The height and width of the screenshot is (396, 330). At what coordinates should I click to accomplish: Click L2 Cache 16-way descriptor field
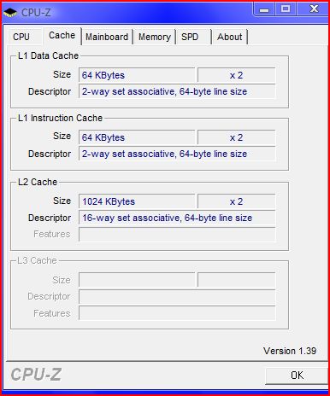177,218
